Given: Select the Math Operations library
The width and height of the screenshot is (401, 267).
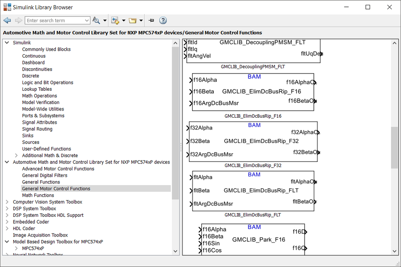Looking at the screenshot, I should point(39,96).
